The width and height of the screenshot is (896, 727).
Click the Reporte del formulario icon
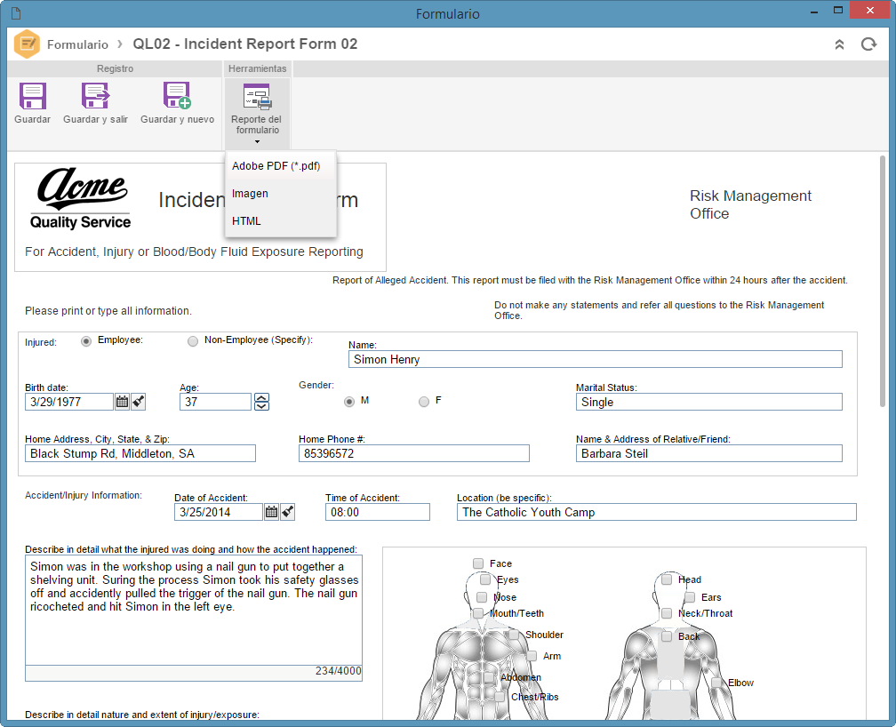click(x=257, y=97)
